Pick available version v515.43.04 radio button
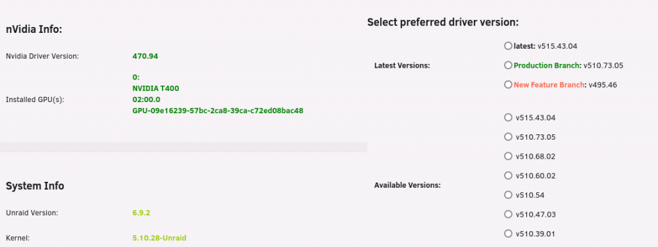658x247 pixels. click(508, 117)
